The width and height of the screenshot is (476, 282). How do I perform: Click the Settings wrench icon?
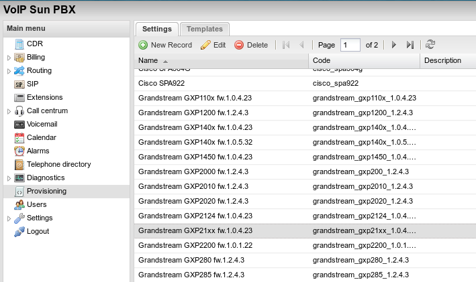[x=19, y=218]
